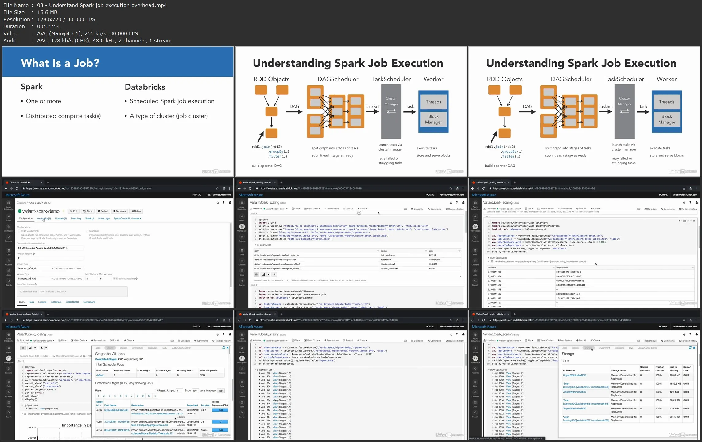The width and height of the screenshot is (702, 442).
Task: Reload the browser showing the Clusters - Databricks tab
Action: 17,188
